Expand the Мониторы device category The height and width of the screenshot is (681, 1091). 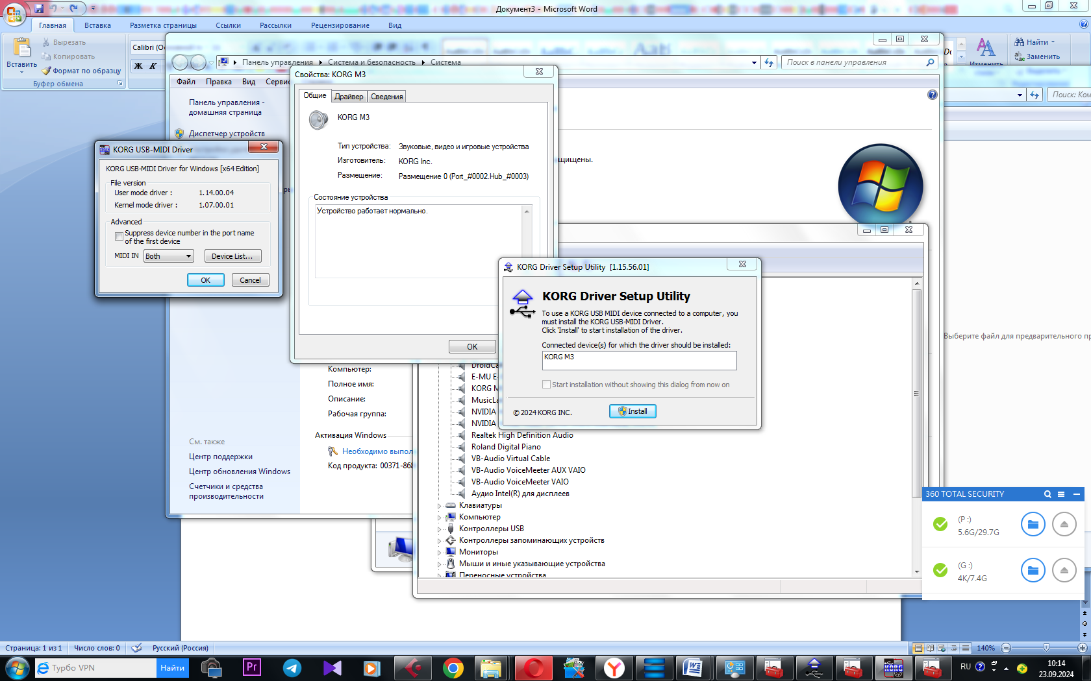(x=440, y=553)
